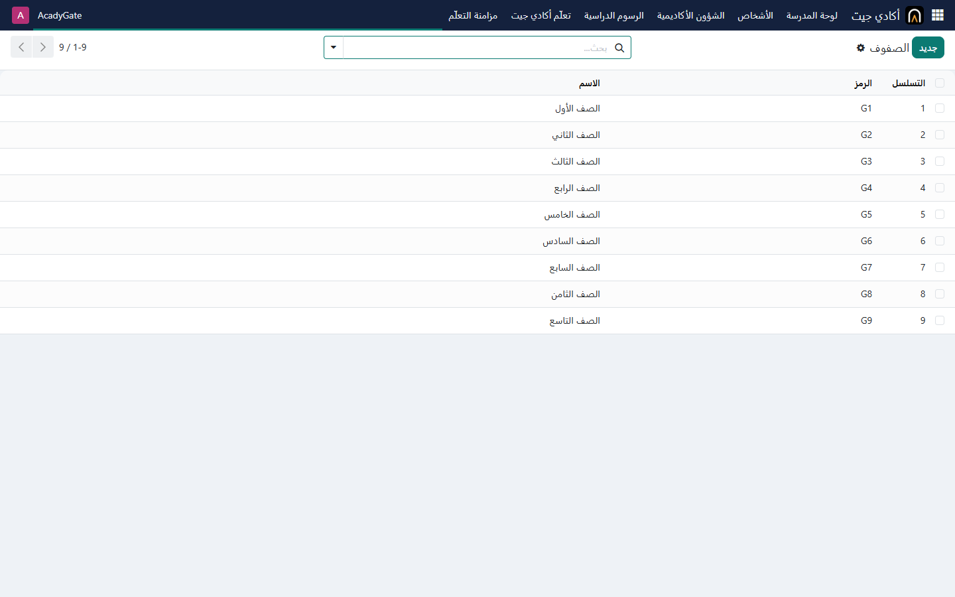Open the apps grid menu icon
Viewport: 955px width, 597px height.
tap(938, 15)
